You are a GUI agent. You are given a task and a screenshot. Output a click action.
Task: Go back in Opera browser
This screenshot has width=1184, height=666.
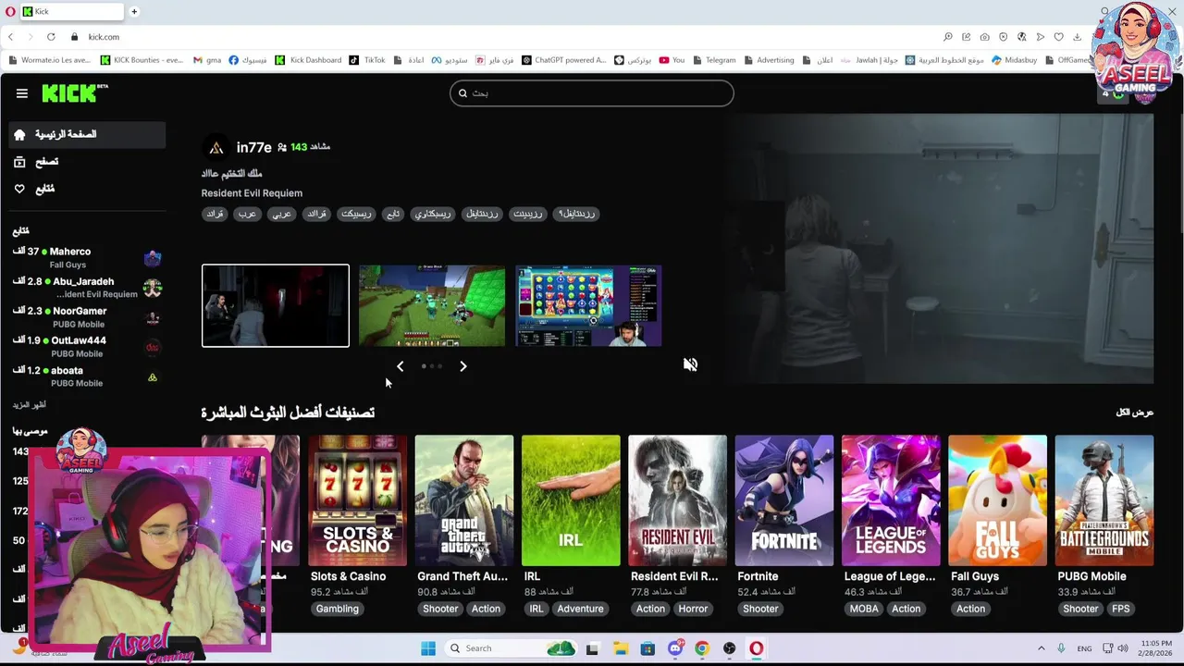pyautogui.click(x=10, y=37)
